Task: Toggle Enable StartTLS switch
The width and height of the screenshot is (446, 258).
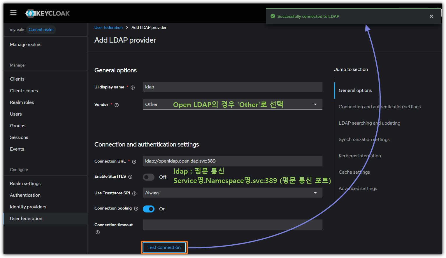Action: (149, 177)
